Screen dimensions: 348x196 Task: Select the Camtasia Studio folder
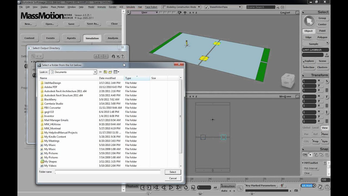click(x=54, y=103)
